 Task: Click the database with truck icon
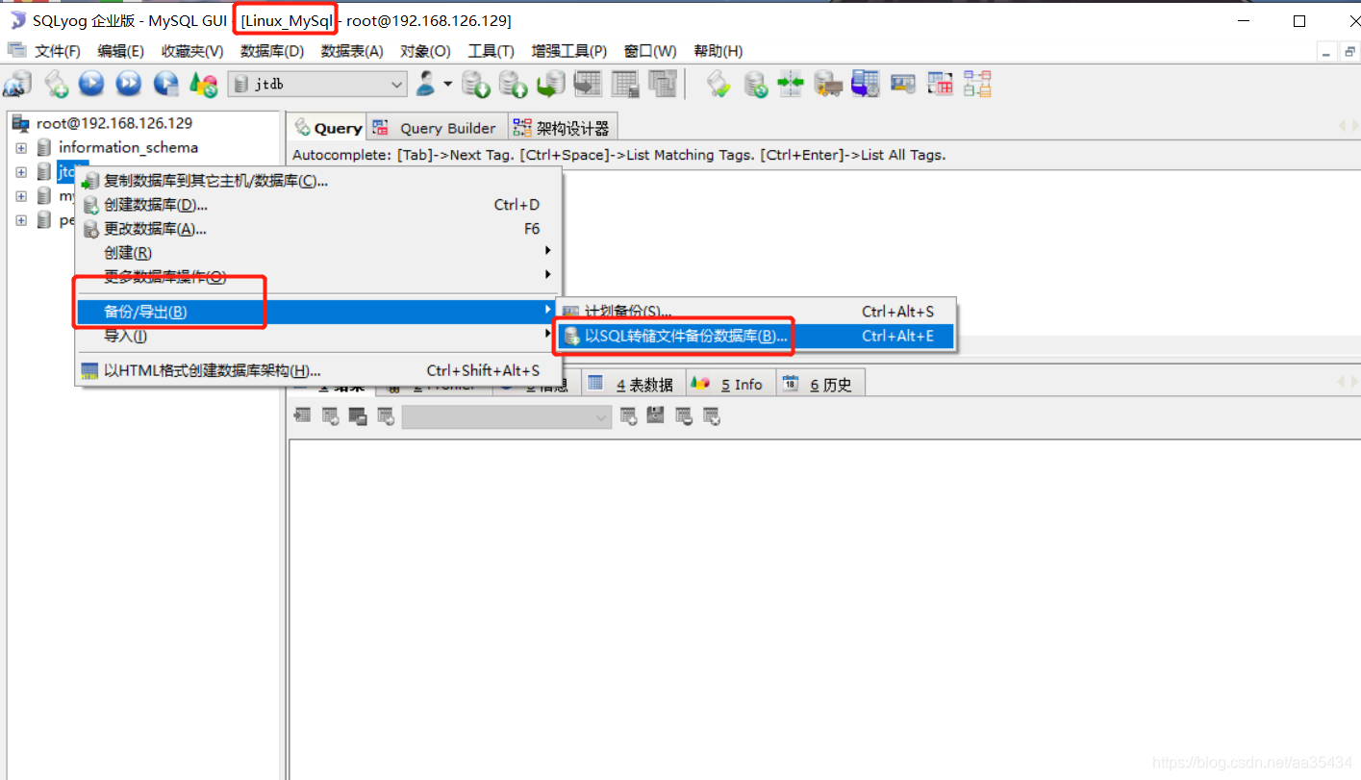click(828, 85)
